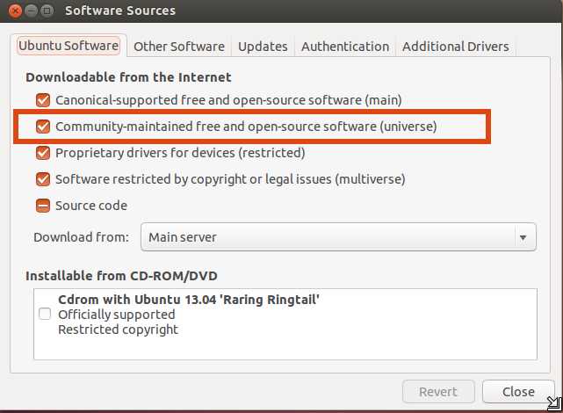Image resolution: width=563 pixels, height=413 pixels.
Task: Click the Revert button
Action: 438,392
